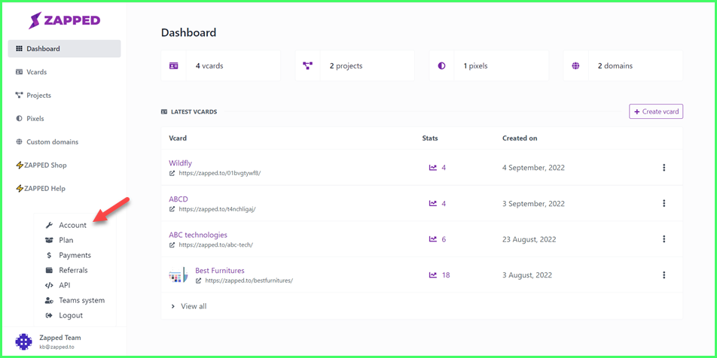Viewport: 717px width, 358px height.
Task: View ABCD statistics chart icon
Action: tap(432, 203)
